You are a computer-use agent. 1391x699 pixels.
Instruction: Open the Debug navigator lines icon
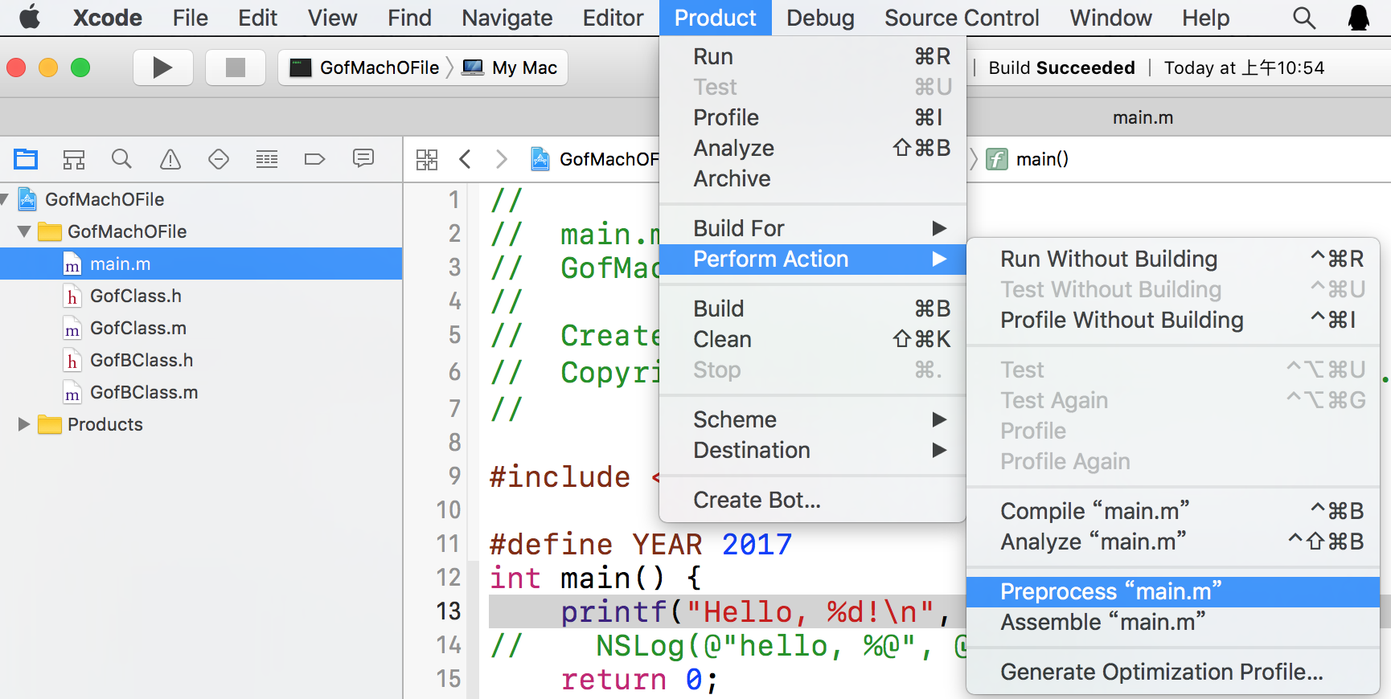coord(267,159)
